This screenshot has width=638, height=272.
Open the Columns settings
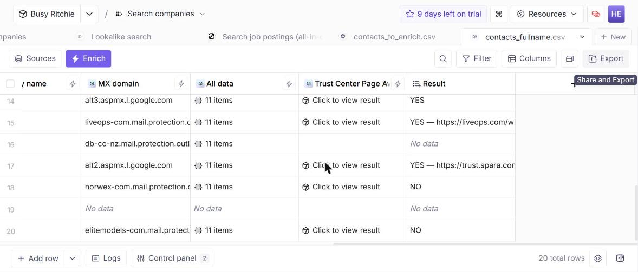tap(529, 59)
